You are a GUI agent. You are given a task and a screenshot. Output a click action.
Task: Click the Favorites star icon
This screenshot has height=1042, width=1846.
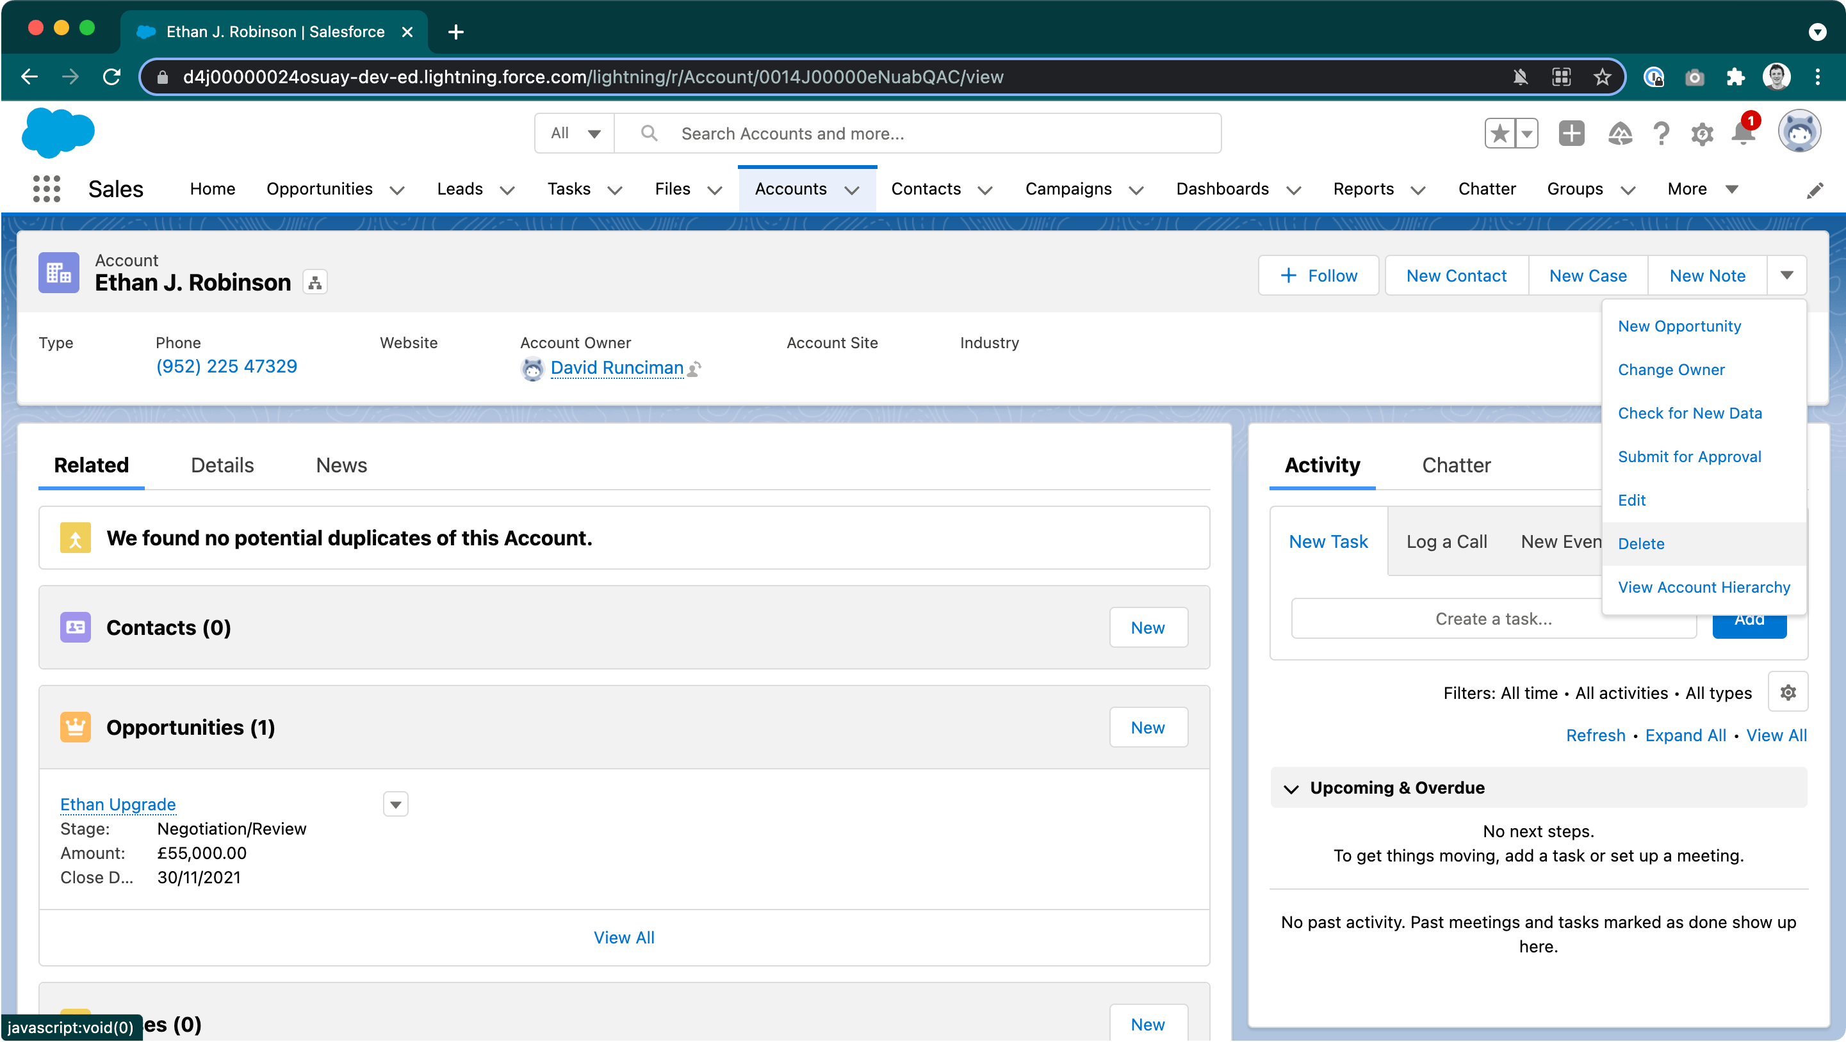[1499, 134]
